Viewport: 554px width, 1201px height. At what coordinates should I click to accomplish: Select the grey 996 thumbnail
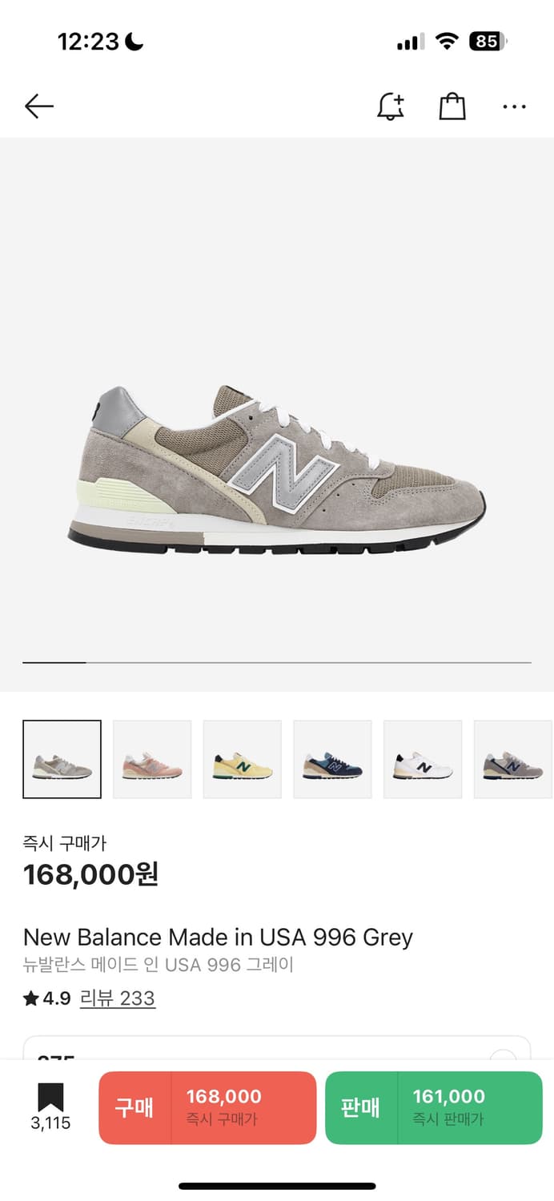tap(62, 759)
